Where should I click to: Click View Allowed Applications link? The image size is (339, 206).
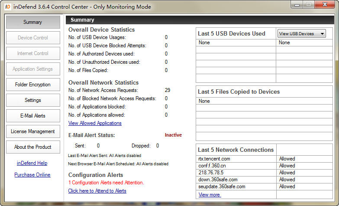point(95,123)
